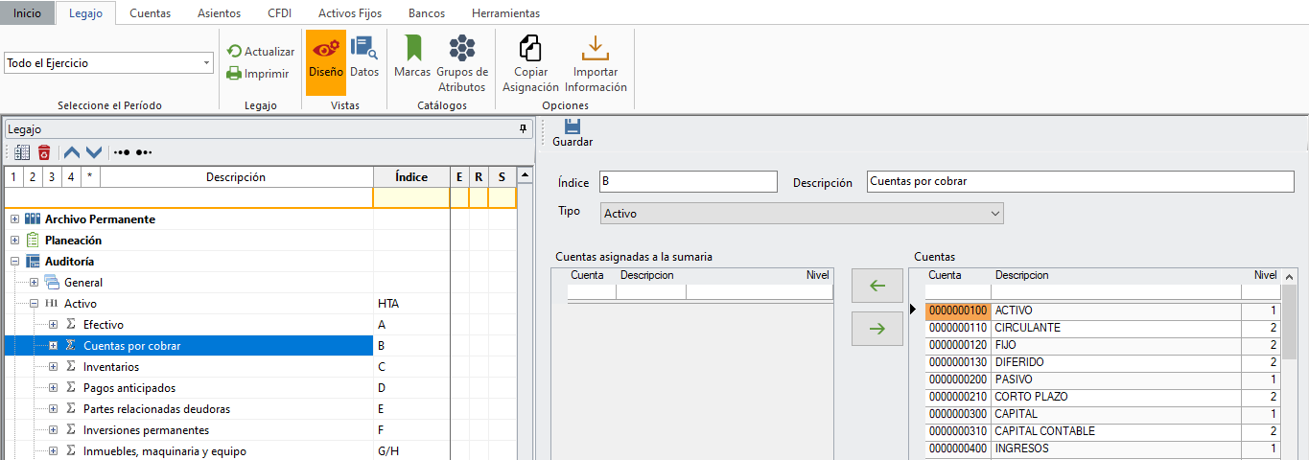Click the left arrow assign button
This screenshot has width=1309, height=460.
click(x=877, y=286)
